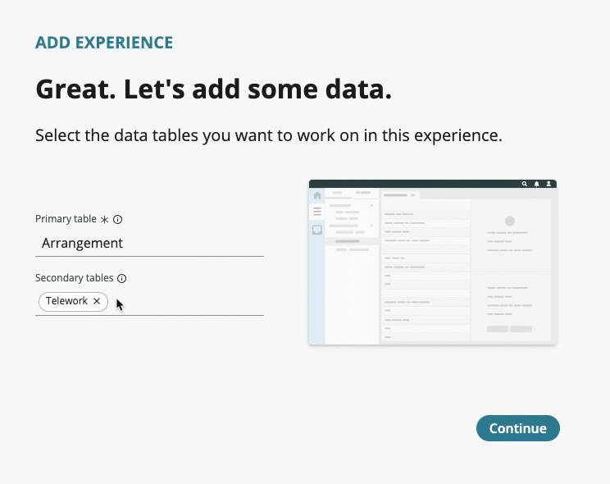
Task: Remove the Telework chip with its X
Action: click(97, 302)
